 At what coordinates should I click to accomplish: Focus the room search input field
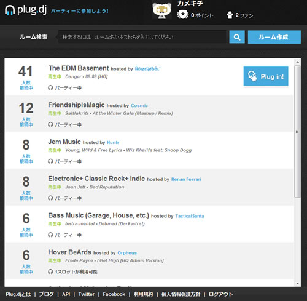click(142, 37)
